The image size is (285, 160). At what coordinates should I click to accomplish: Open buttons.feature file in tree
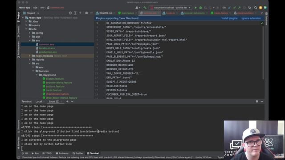point(55,86)
